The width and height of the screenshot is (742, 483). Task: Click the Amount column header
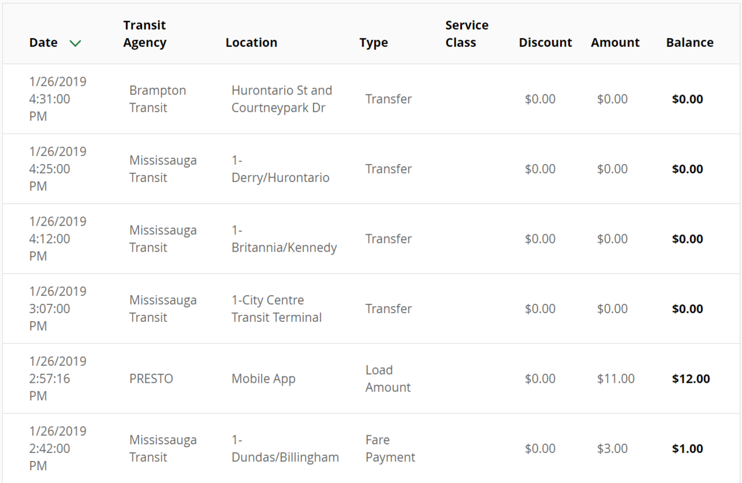615,43
